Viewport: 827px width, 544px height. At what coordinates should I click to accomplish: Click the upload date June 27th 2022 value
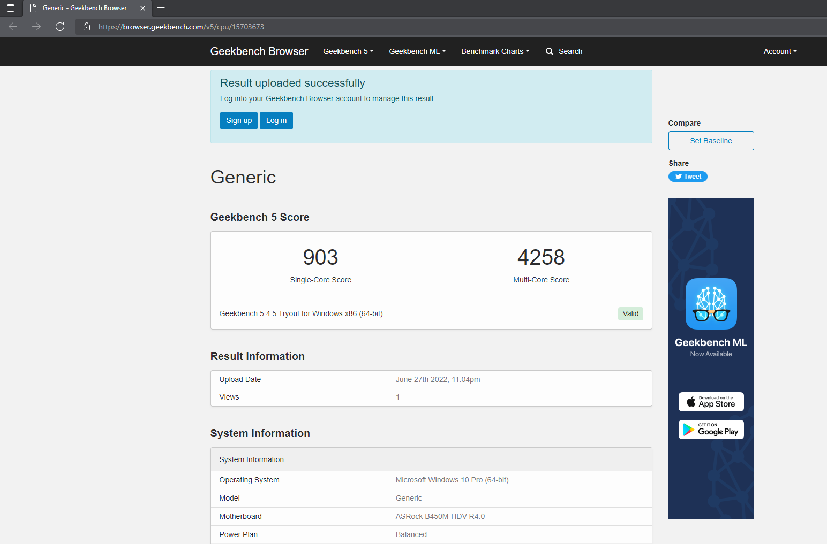click(x=438, y=379)
